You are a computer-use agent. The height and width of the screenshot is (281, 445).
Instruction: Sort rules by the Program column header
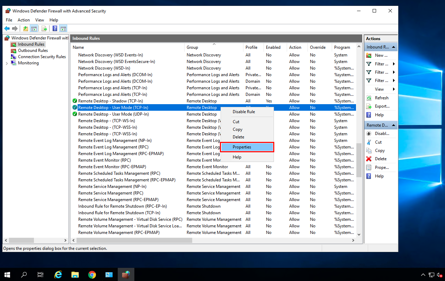pyautogui.click(x=344, y=47)
